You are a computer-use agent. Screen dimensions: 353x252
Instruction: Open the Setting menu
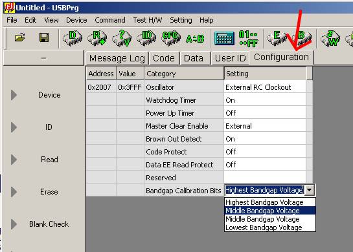click(181, 20)
